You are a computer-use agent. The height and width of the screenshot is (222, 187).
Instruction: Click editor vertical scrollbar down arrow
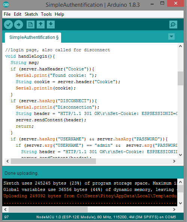(x=180, y=155)
